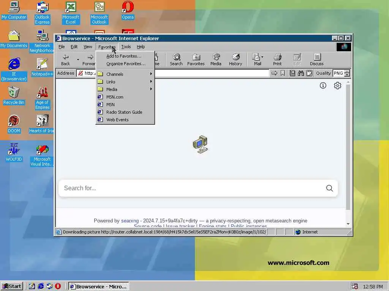This screenshot has width=389, height=291.
Task: Open the Favorites toolbar pane icon
Action: coord(196,59)
